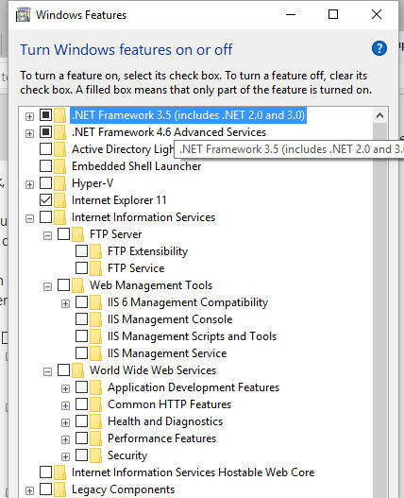Click the folder icon beside Legacy Components
This screenshot has width=404, height=498.
click(60, 489)
